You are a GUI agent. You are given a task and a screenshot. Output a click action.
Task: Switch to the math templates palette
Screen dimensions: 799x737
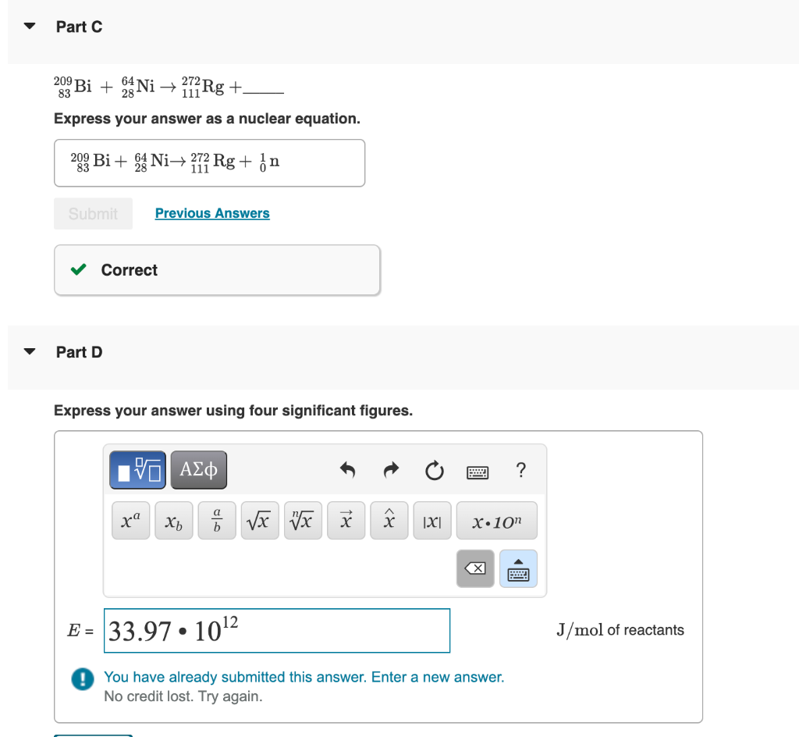tap(137, 469)
